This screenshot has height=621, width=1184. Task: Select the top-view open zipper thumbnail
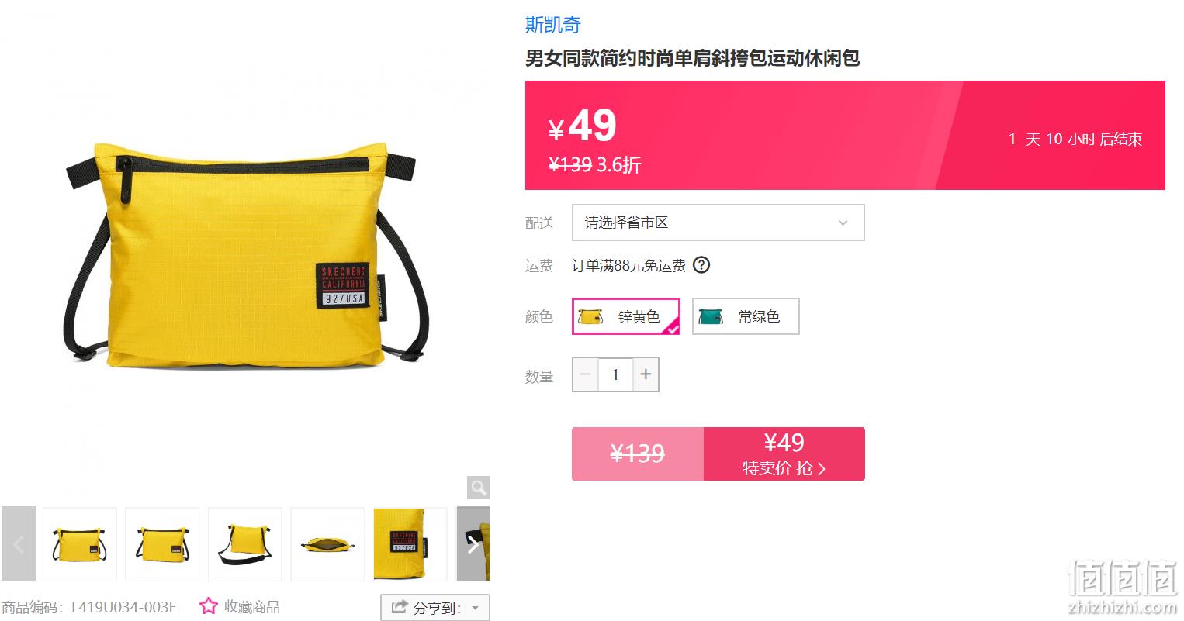tap(327, 543)
